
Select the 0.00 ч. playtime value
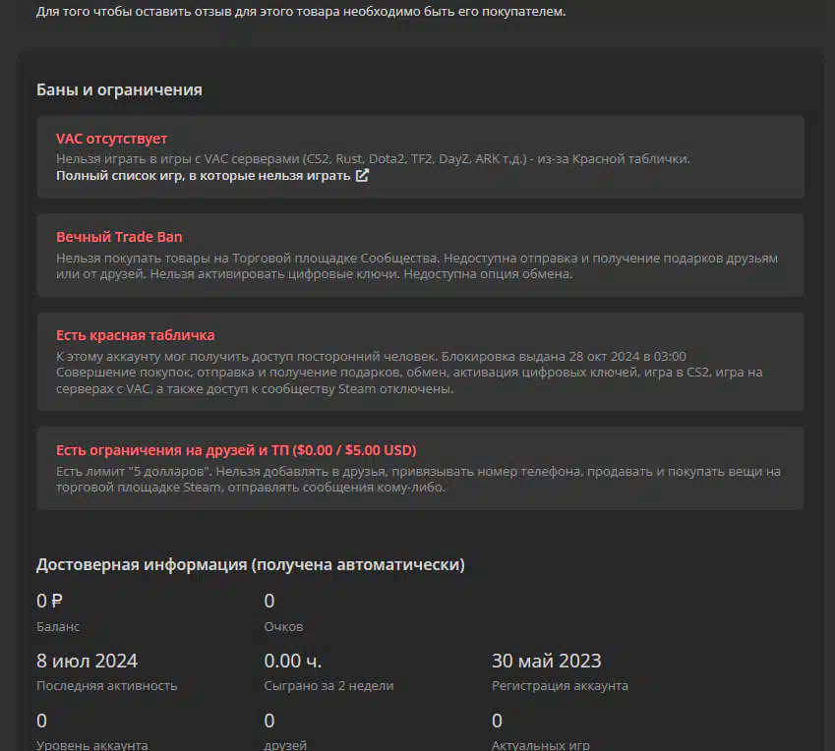click(293, 661)
